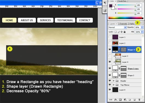Open the paragraph panel pilcrow icon
The width and height of the screenshot is (145, 103).
(x=105, y=3)
